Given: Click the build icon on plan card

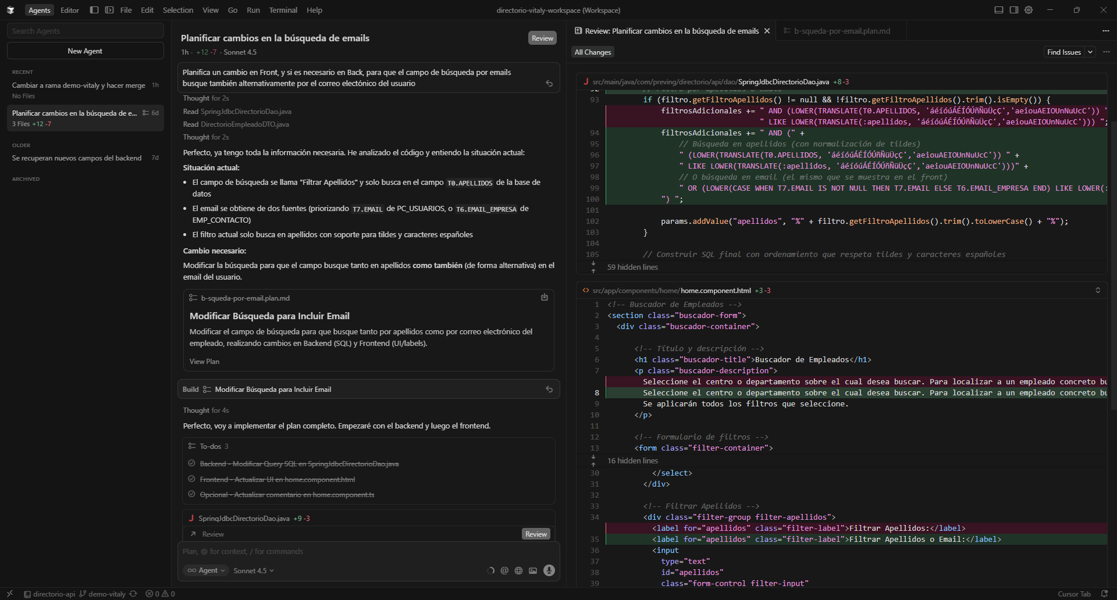Looking at the screenshot, I should [544, 297].
